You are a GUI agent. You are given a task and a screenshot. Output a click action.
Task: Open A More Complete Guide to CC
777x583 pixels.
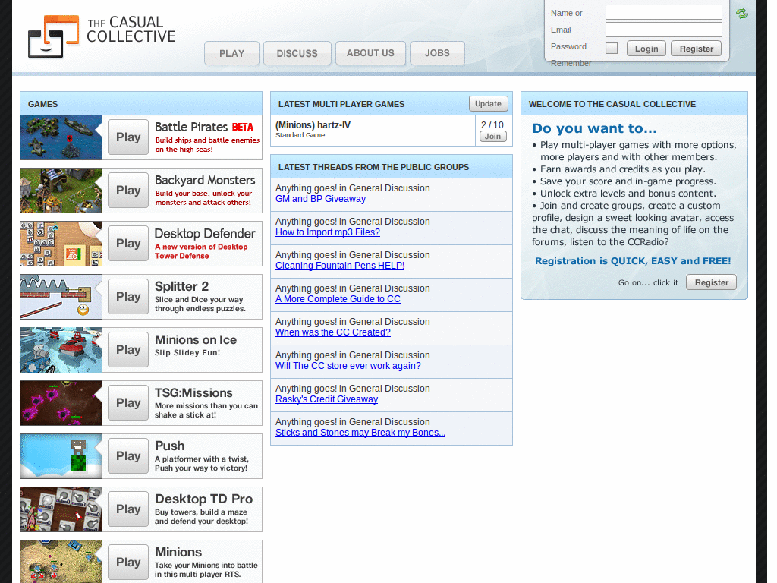[338, 299]
